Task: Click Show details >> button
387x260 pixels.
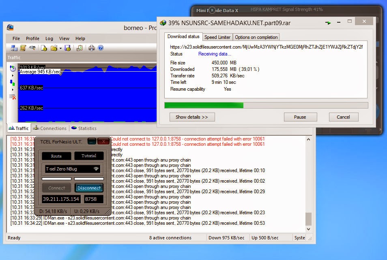Action: coord(192,117)
